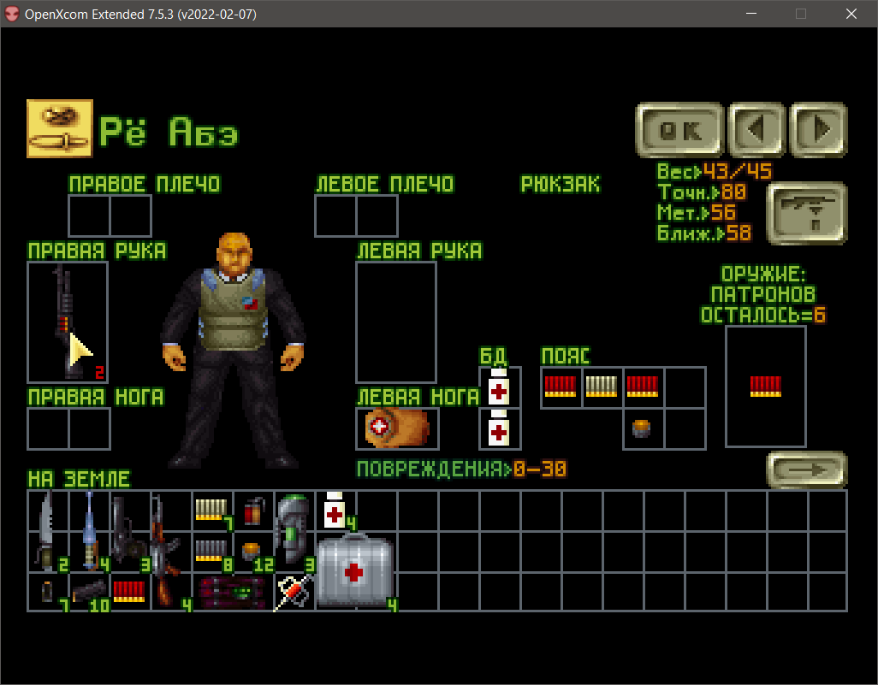The image size is (878, 685).
Task: Switch to previous soldier with left arrow
Action: click(756, 130)
